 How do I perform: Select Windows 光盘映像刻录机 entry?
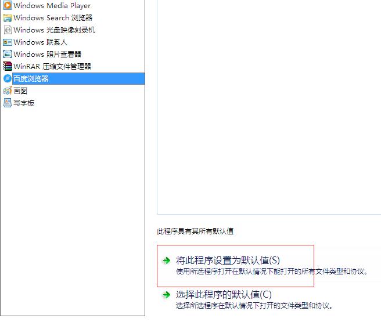point(54,30)
